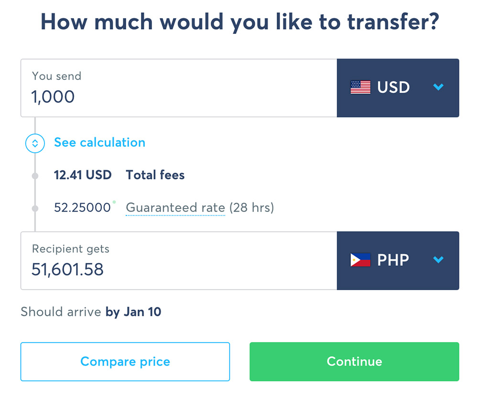Click the 12.41 USD total fees amount
The height and width of the screenshot is (400, 478).
83,175
